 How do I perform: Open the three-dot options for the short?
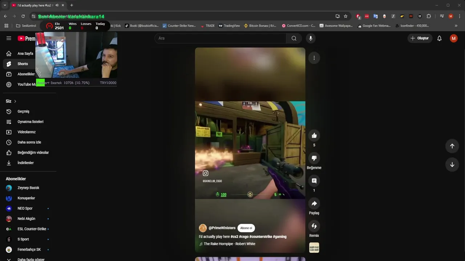(x=314, y=58)
